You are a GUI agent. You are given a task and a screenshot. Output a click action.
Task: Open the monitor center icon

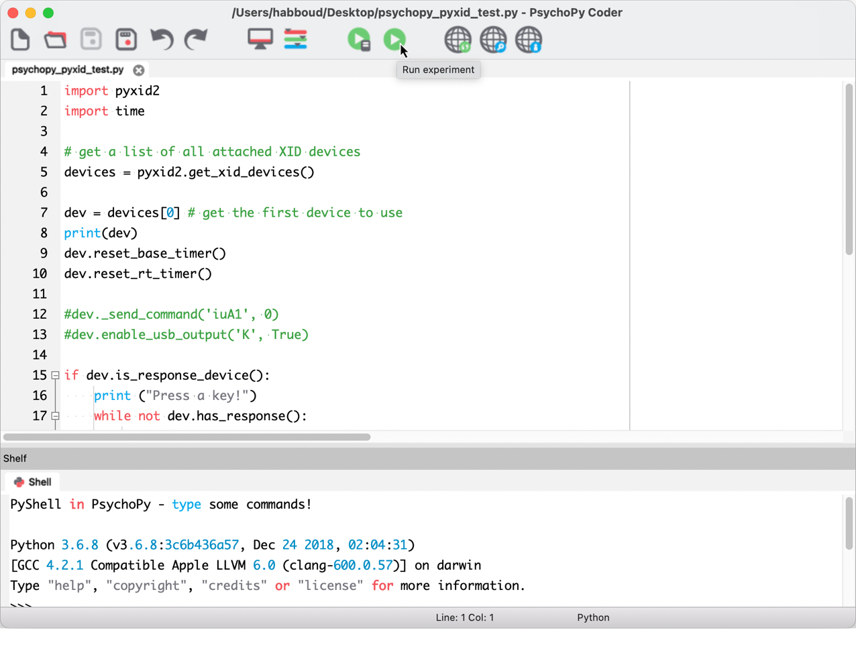point(260,40)
